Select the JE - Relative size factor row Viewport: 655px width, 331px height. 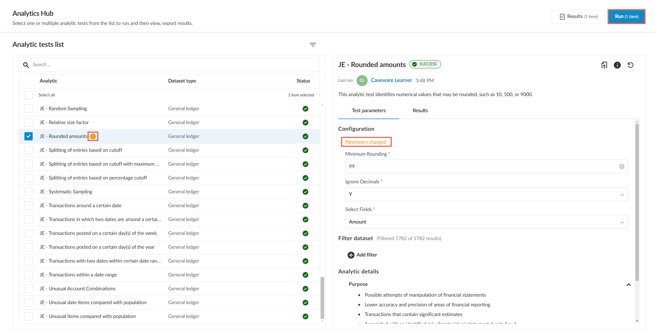point(169,122)
